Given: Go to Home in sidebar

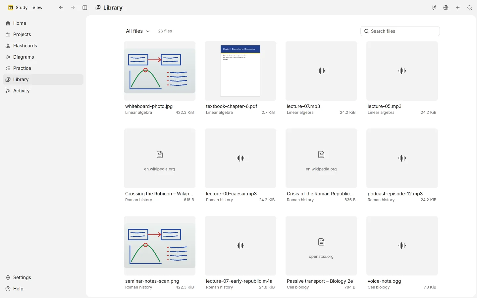Looking at the screenshot, I should coord(43,23).
